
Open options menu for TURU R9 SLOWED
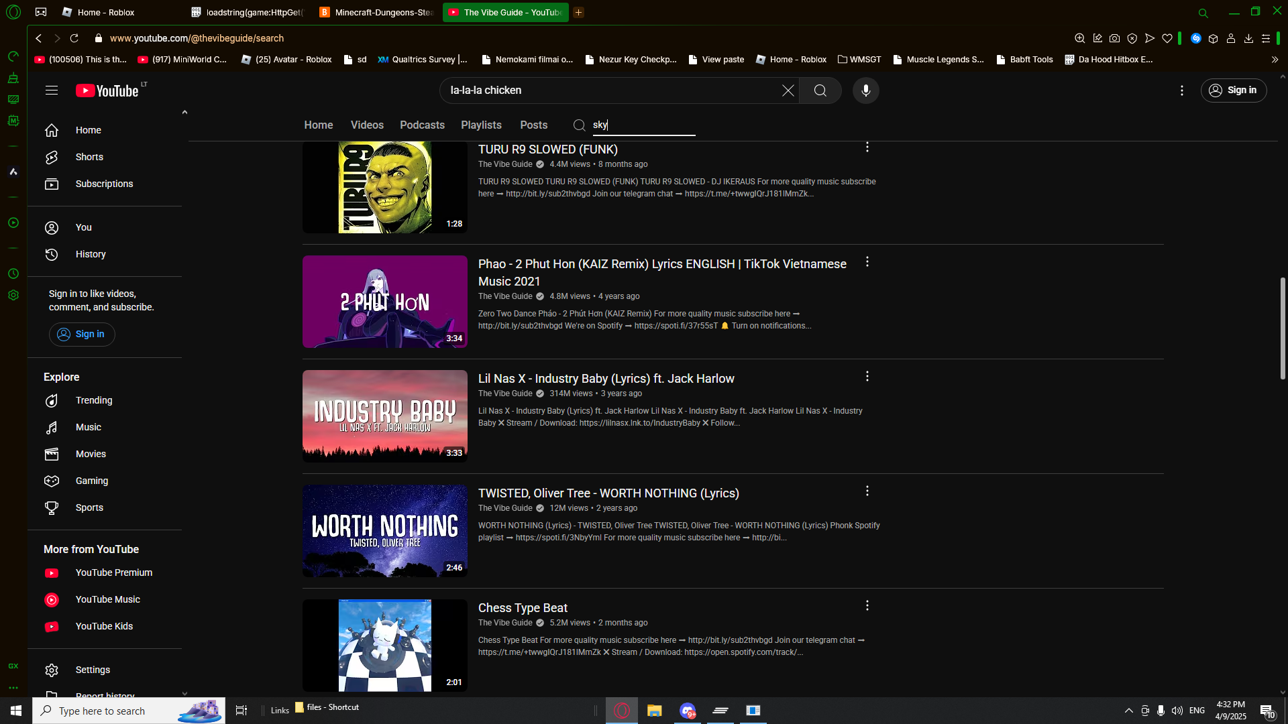click(867, 147)
